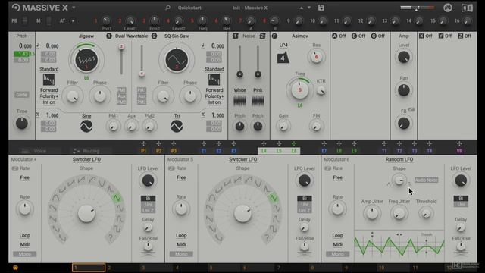
Task: Click insert effect slot A Off
Action: point(339,36)
